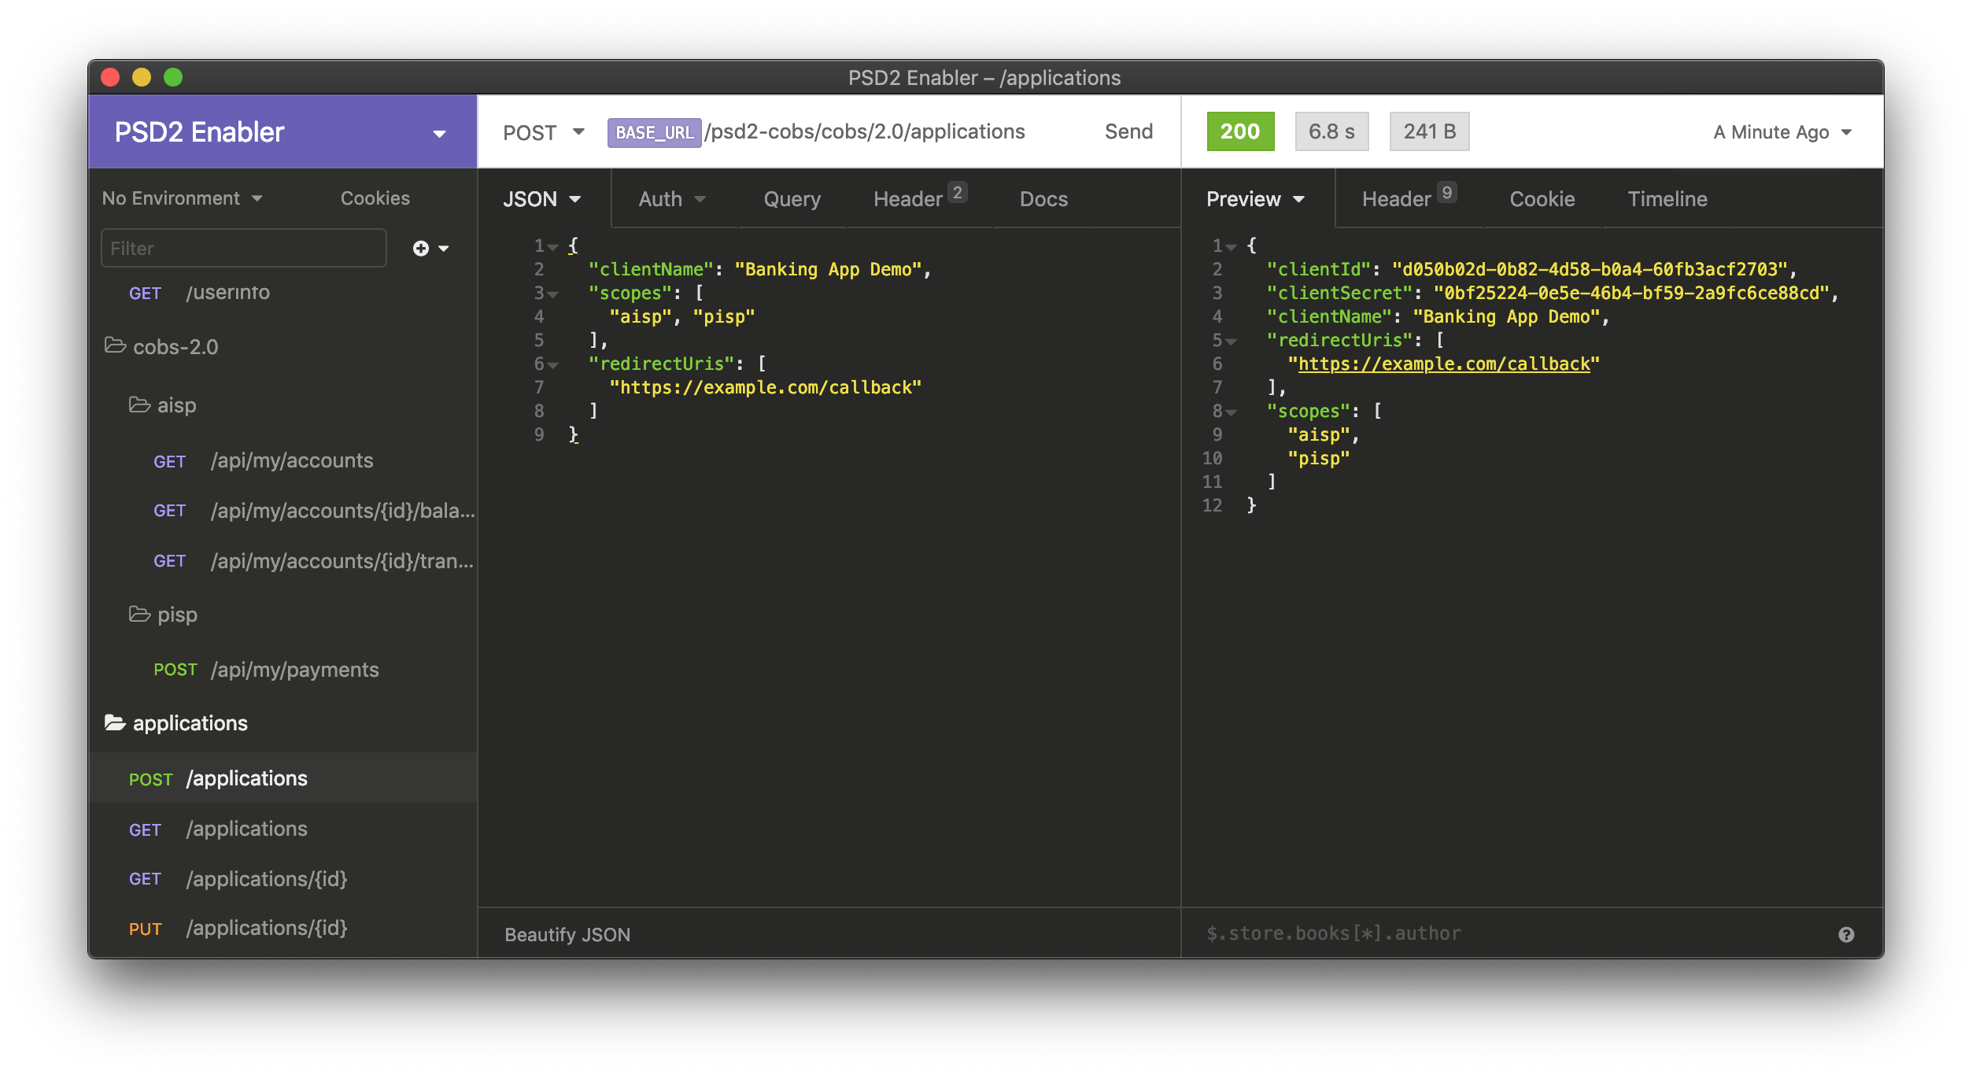Select the GET /api/my/accounts/{id}/bala... request
The width and height of the screenshot is (1972, 1075).
pos(283,511)
